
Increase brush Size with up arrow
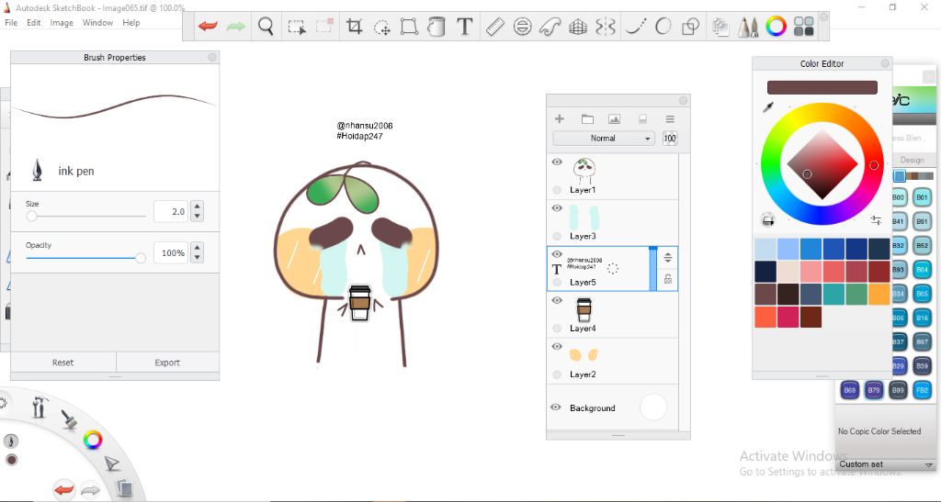point(198,206)
